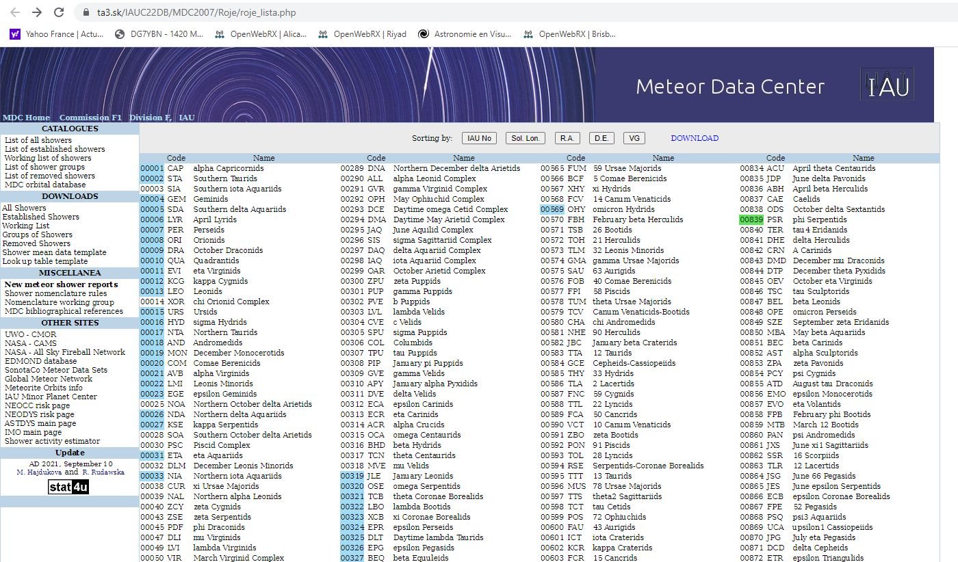Click the DOWNLOAD link
Image resolution: width=958 pixels, height=562 pixels.
[695, 138]
